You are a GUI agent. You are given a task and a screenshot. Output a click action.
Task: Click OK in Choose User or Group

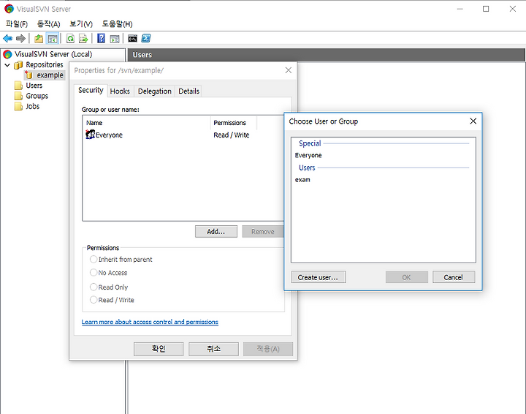[407, 277]
